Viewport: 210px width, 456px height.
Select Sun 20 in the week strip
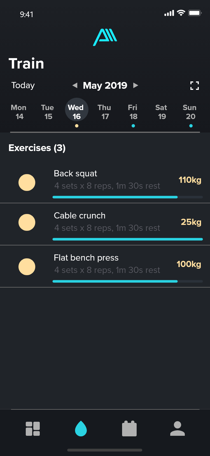point(190,112)
